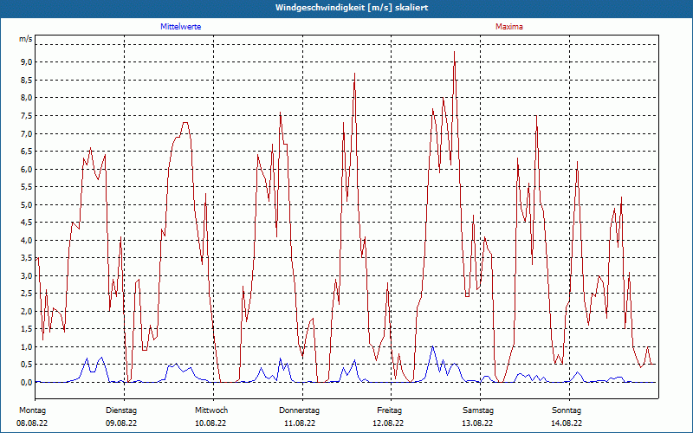This screenshot has width=693, height=433.
Task: Click the date 08.08.22
Action: pos(32,423)
